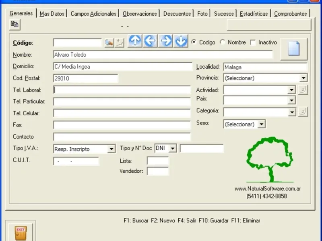Open the Pais dropdown

[291, 100]
